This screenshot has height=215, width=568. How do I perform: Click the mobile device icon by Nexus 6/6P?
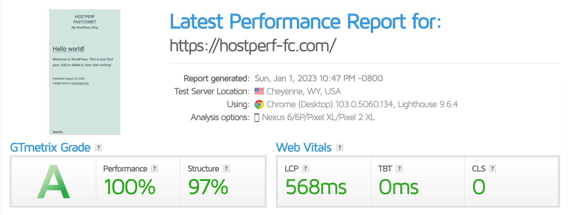[257, 117]
